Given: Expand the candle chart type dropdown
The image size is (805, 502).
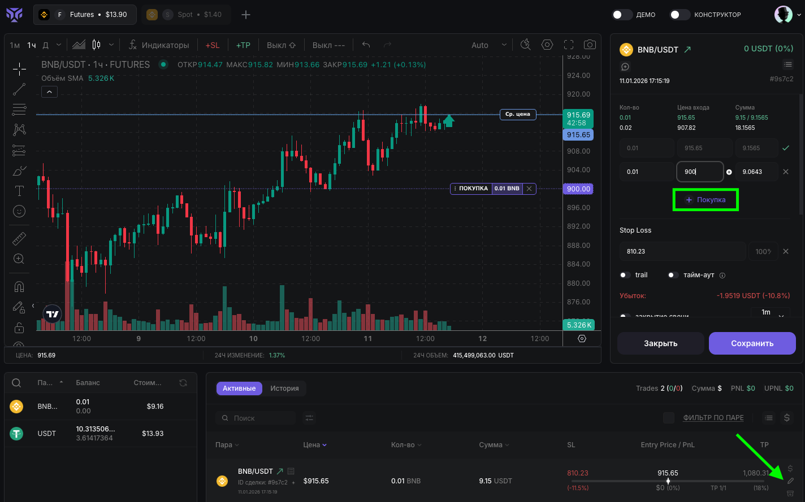Looking at the screenshot, I should pyautogui.click(x=111, y=45).
